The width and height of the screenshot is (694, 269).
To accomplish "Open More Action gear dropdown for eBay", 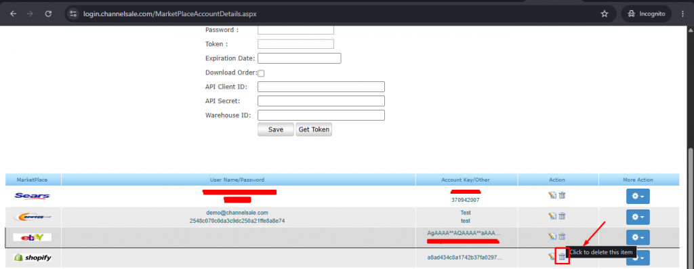I will tap(638, 237).
